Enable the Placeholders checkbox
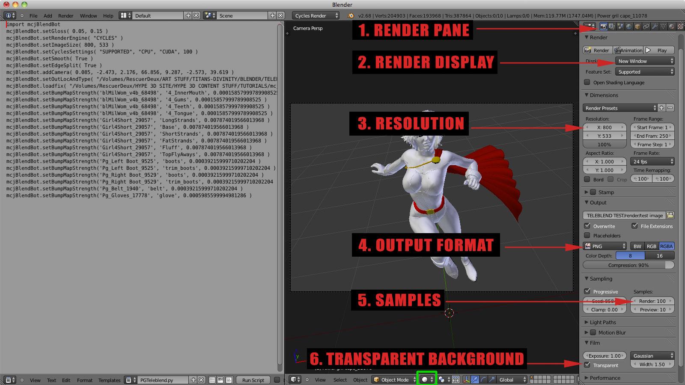The height and width of the screenshot is (385, 685). click(587, 235)
